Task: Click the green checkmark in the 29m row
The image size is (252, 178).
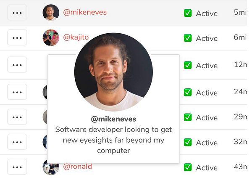Action: pos(188,117)
